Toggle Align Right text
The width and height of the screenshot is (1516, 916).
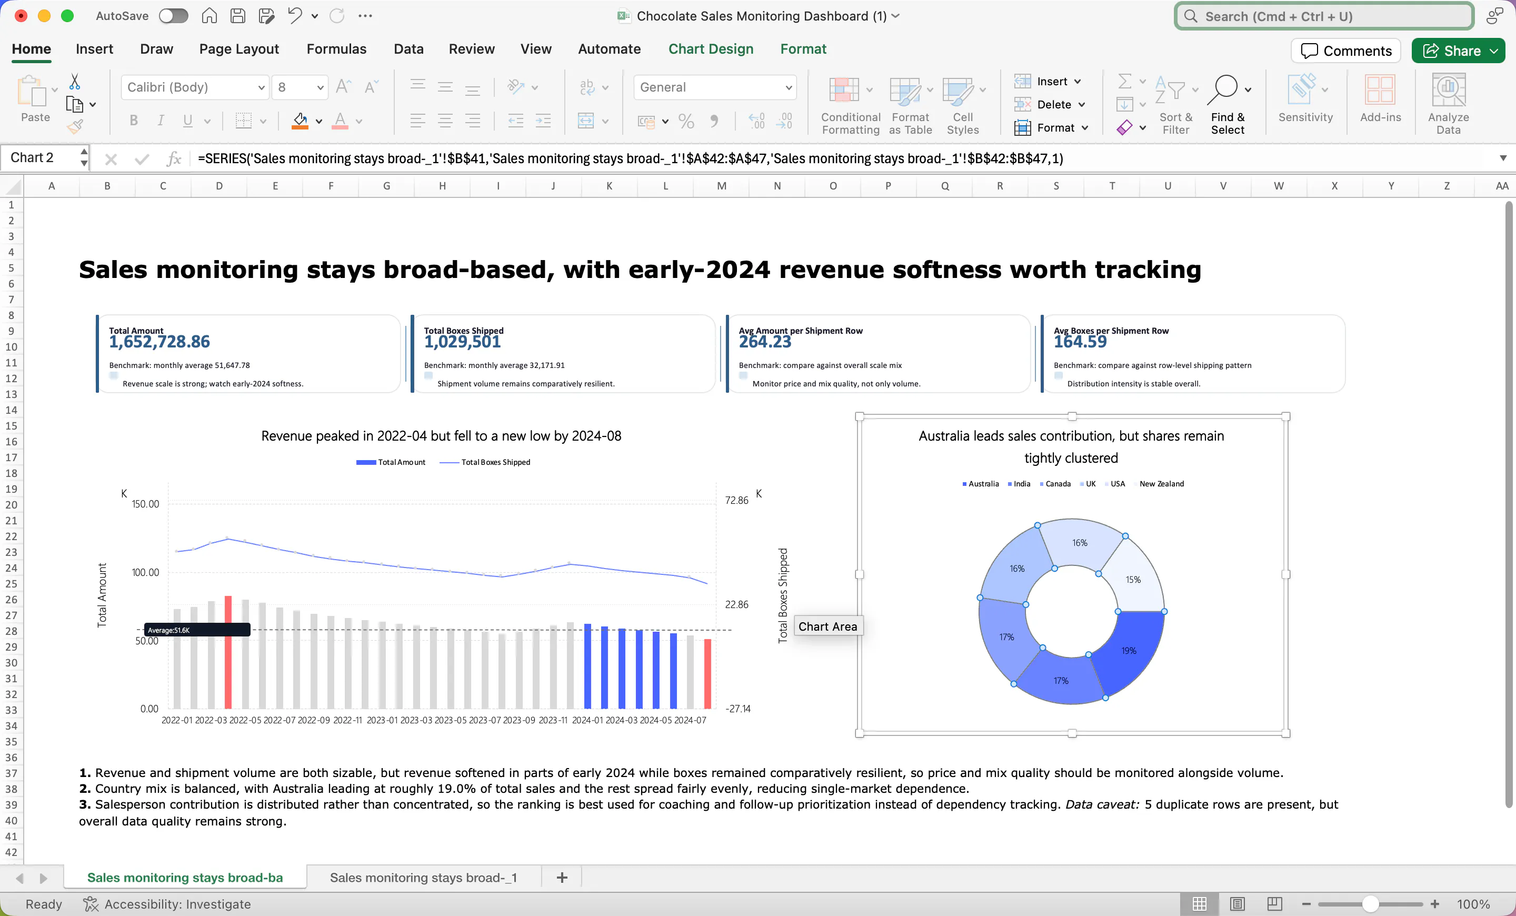pos(473,121)
